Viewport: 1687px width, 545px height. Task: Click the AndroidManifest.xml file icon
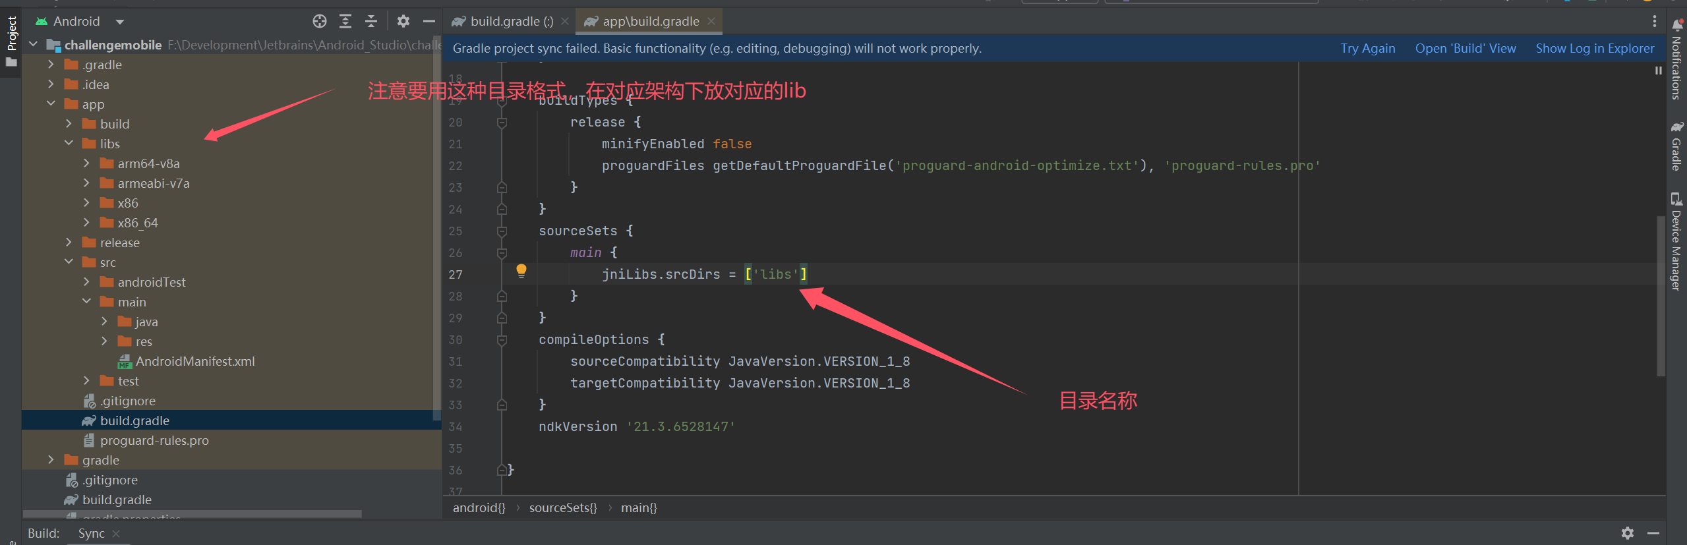click(125, 361)
